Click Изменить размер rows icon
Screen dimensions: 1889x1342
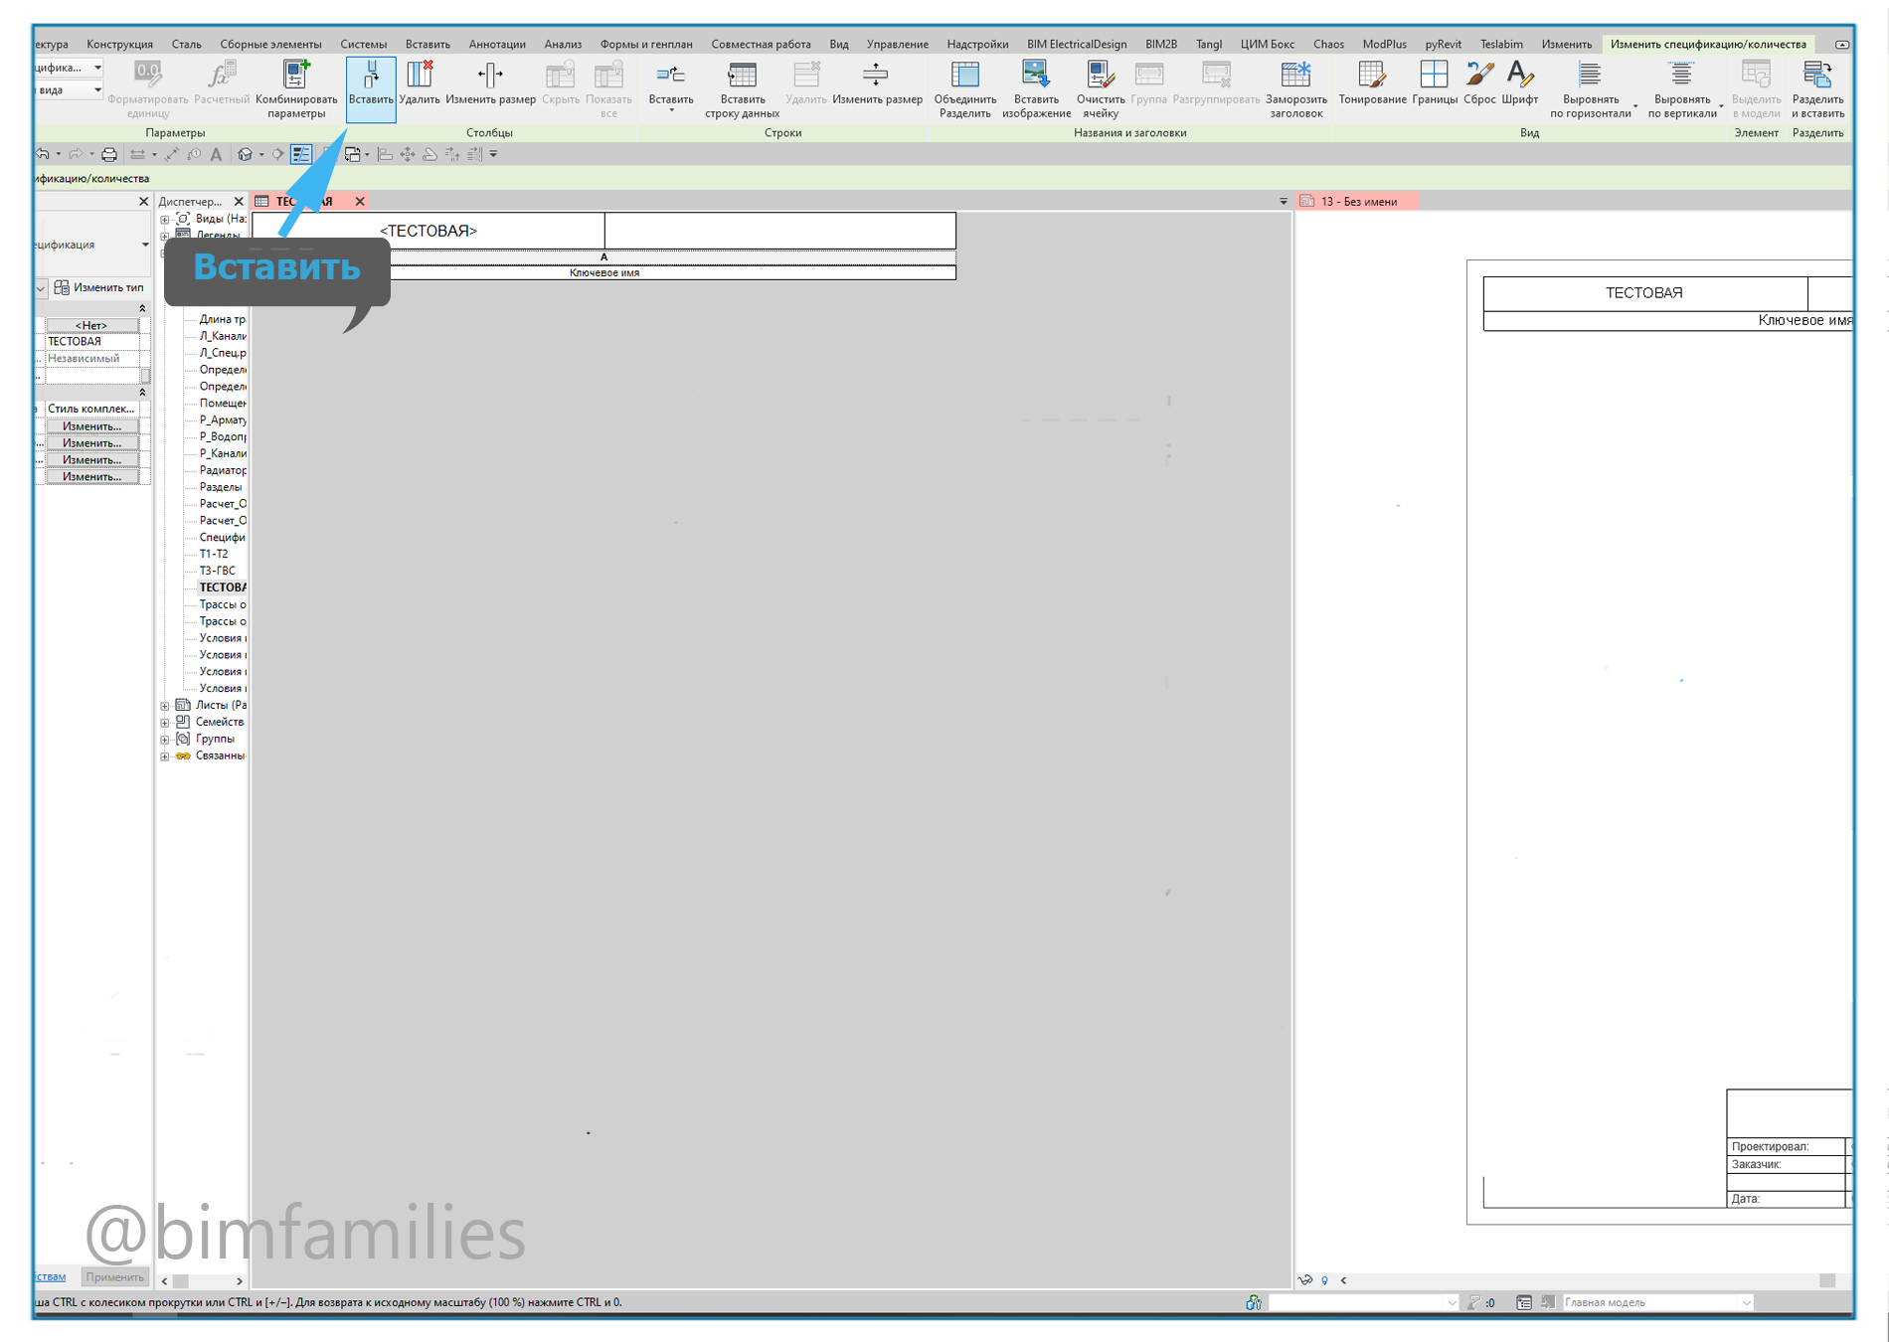pyautogui.click(x=876, y=83)
